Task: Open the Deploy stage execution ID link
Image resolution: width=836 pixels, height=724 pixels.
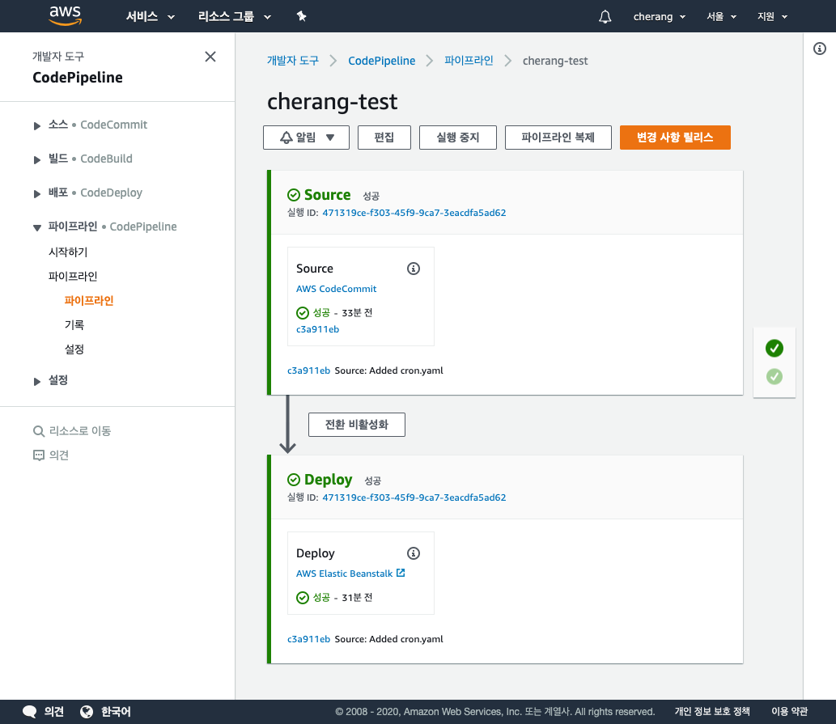Action: click(414, 497)
